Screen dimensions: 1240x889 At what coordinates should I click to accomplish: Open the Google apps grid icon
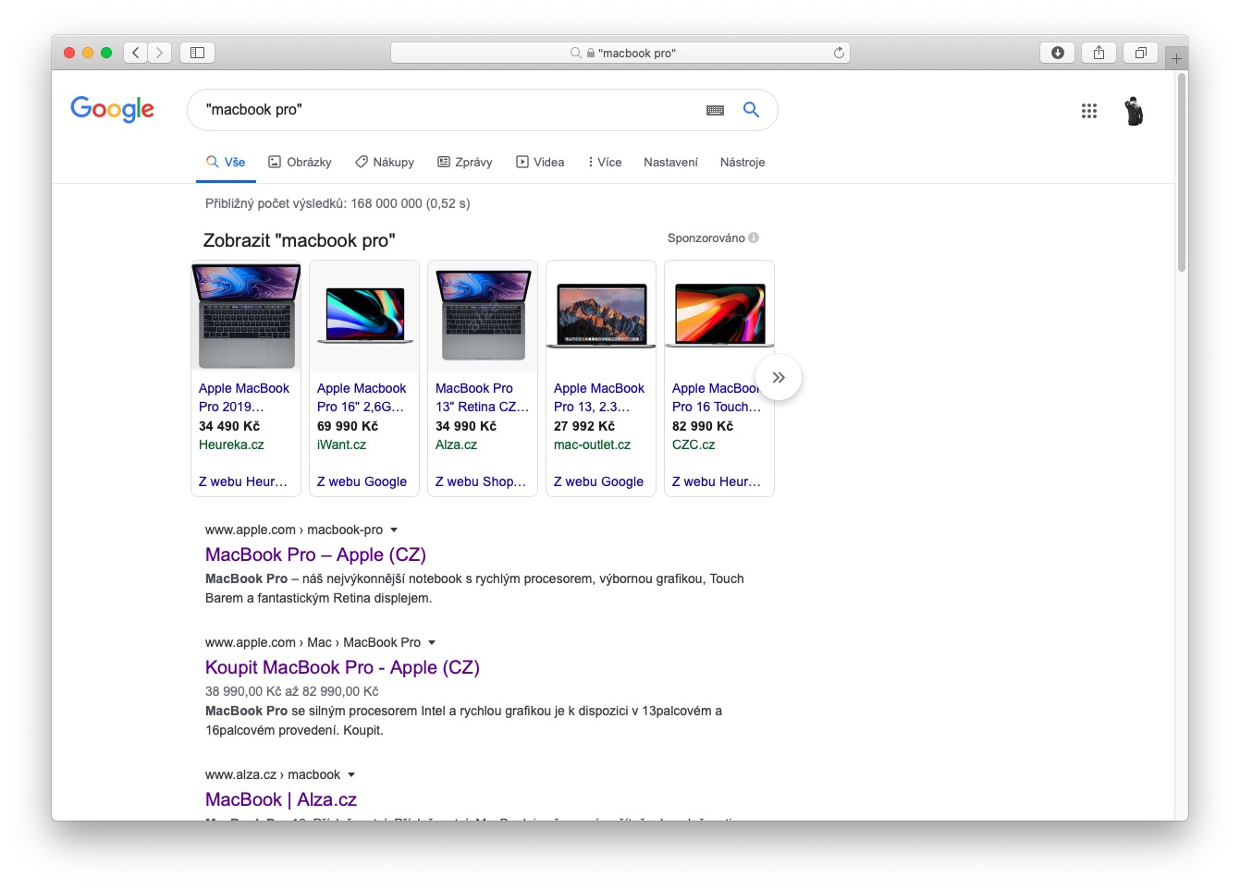tap(1088, 111)
